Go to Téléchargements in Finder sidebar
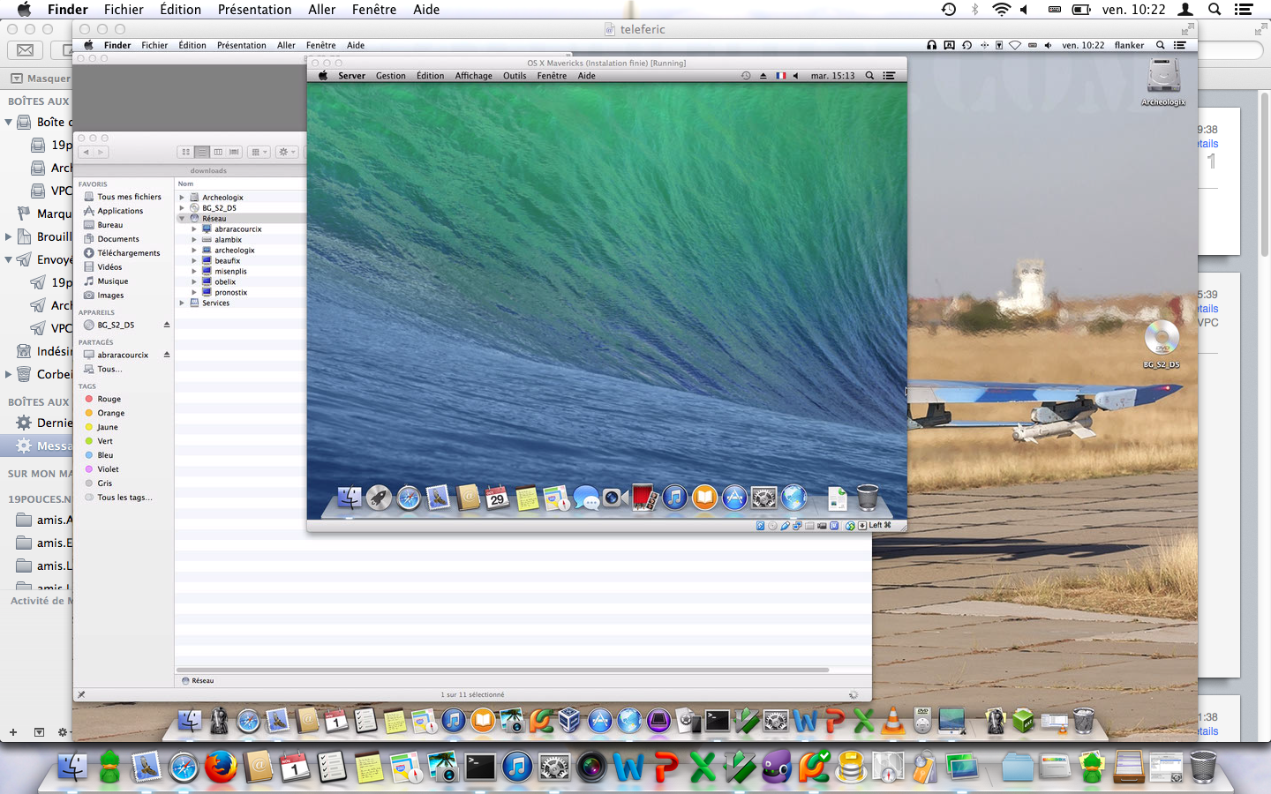 [128, 253]
